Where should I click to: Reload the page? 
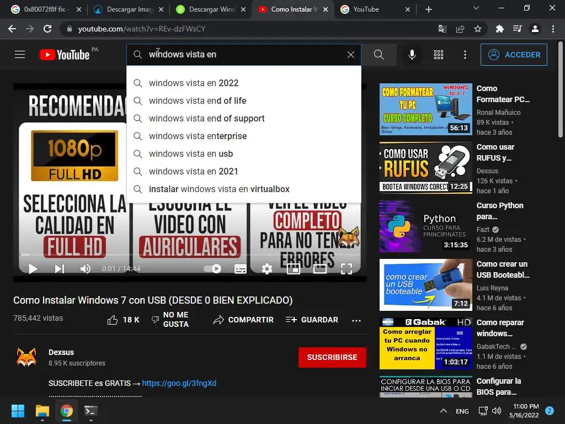click(x=47, y=29)
